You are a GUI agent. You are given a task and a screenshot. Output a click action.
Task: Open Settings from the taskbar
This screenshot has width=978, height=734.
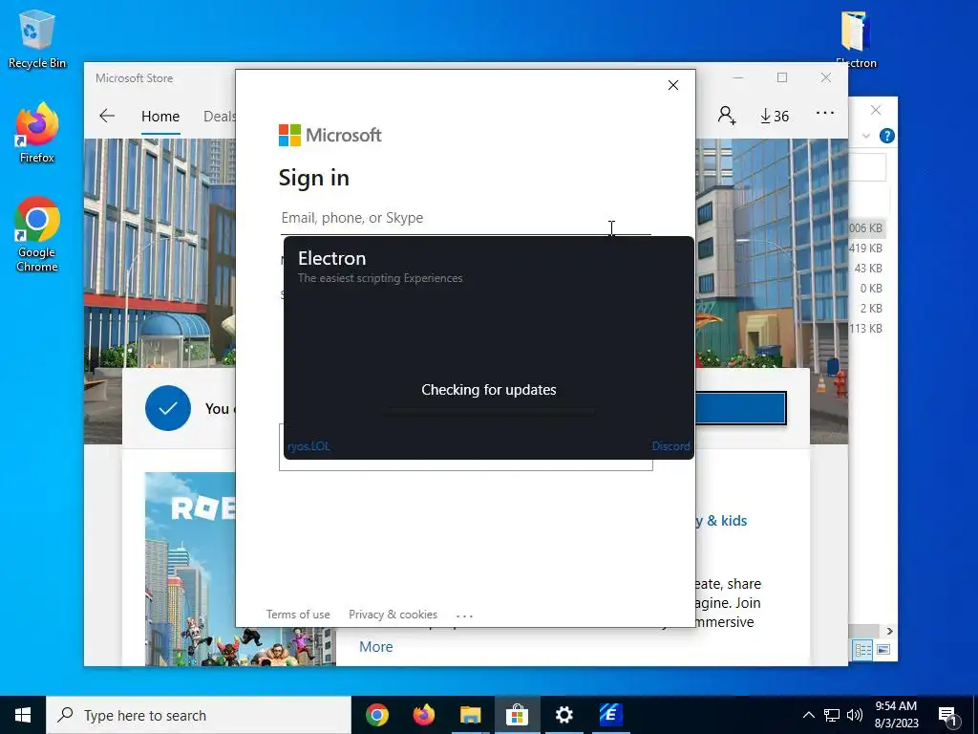coord(563,715)
